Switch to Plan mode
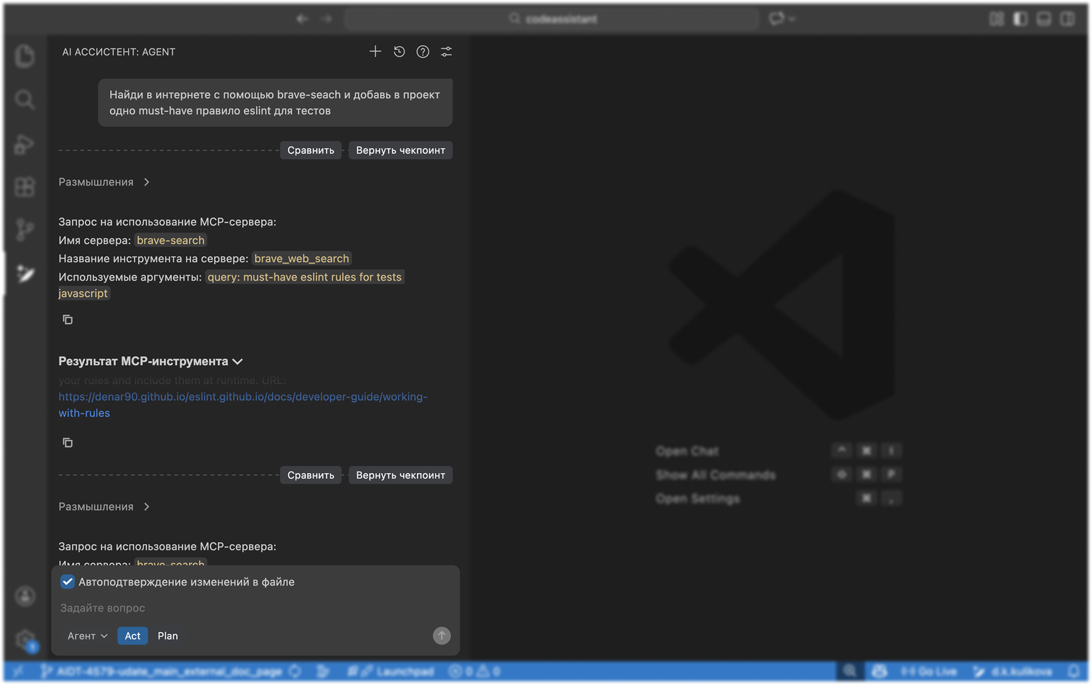 168,636
